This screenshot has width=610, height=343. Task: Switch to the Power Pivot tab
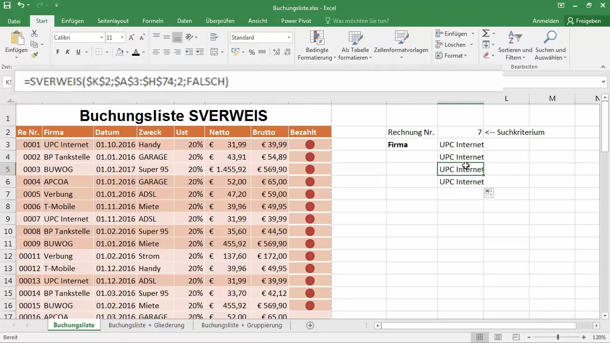point(296,21)
